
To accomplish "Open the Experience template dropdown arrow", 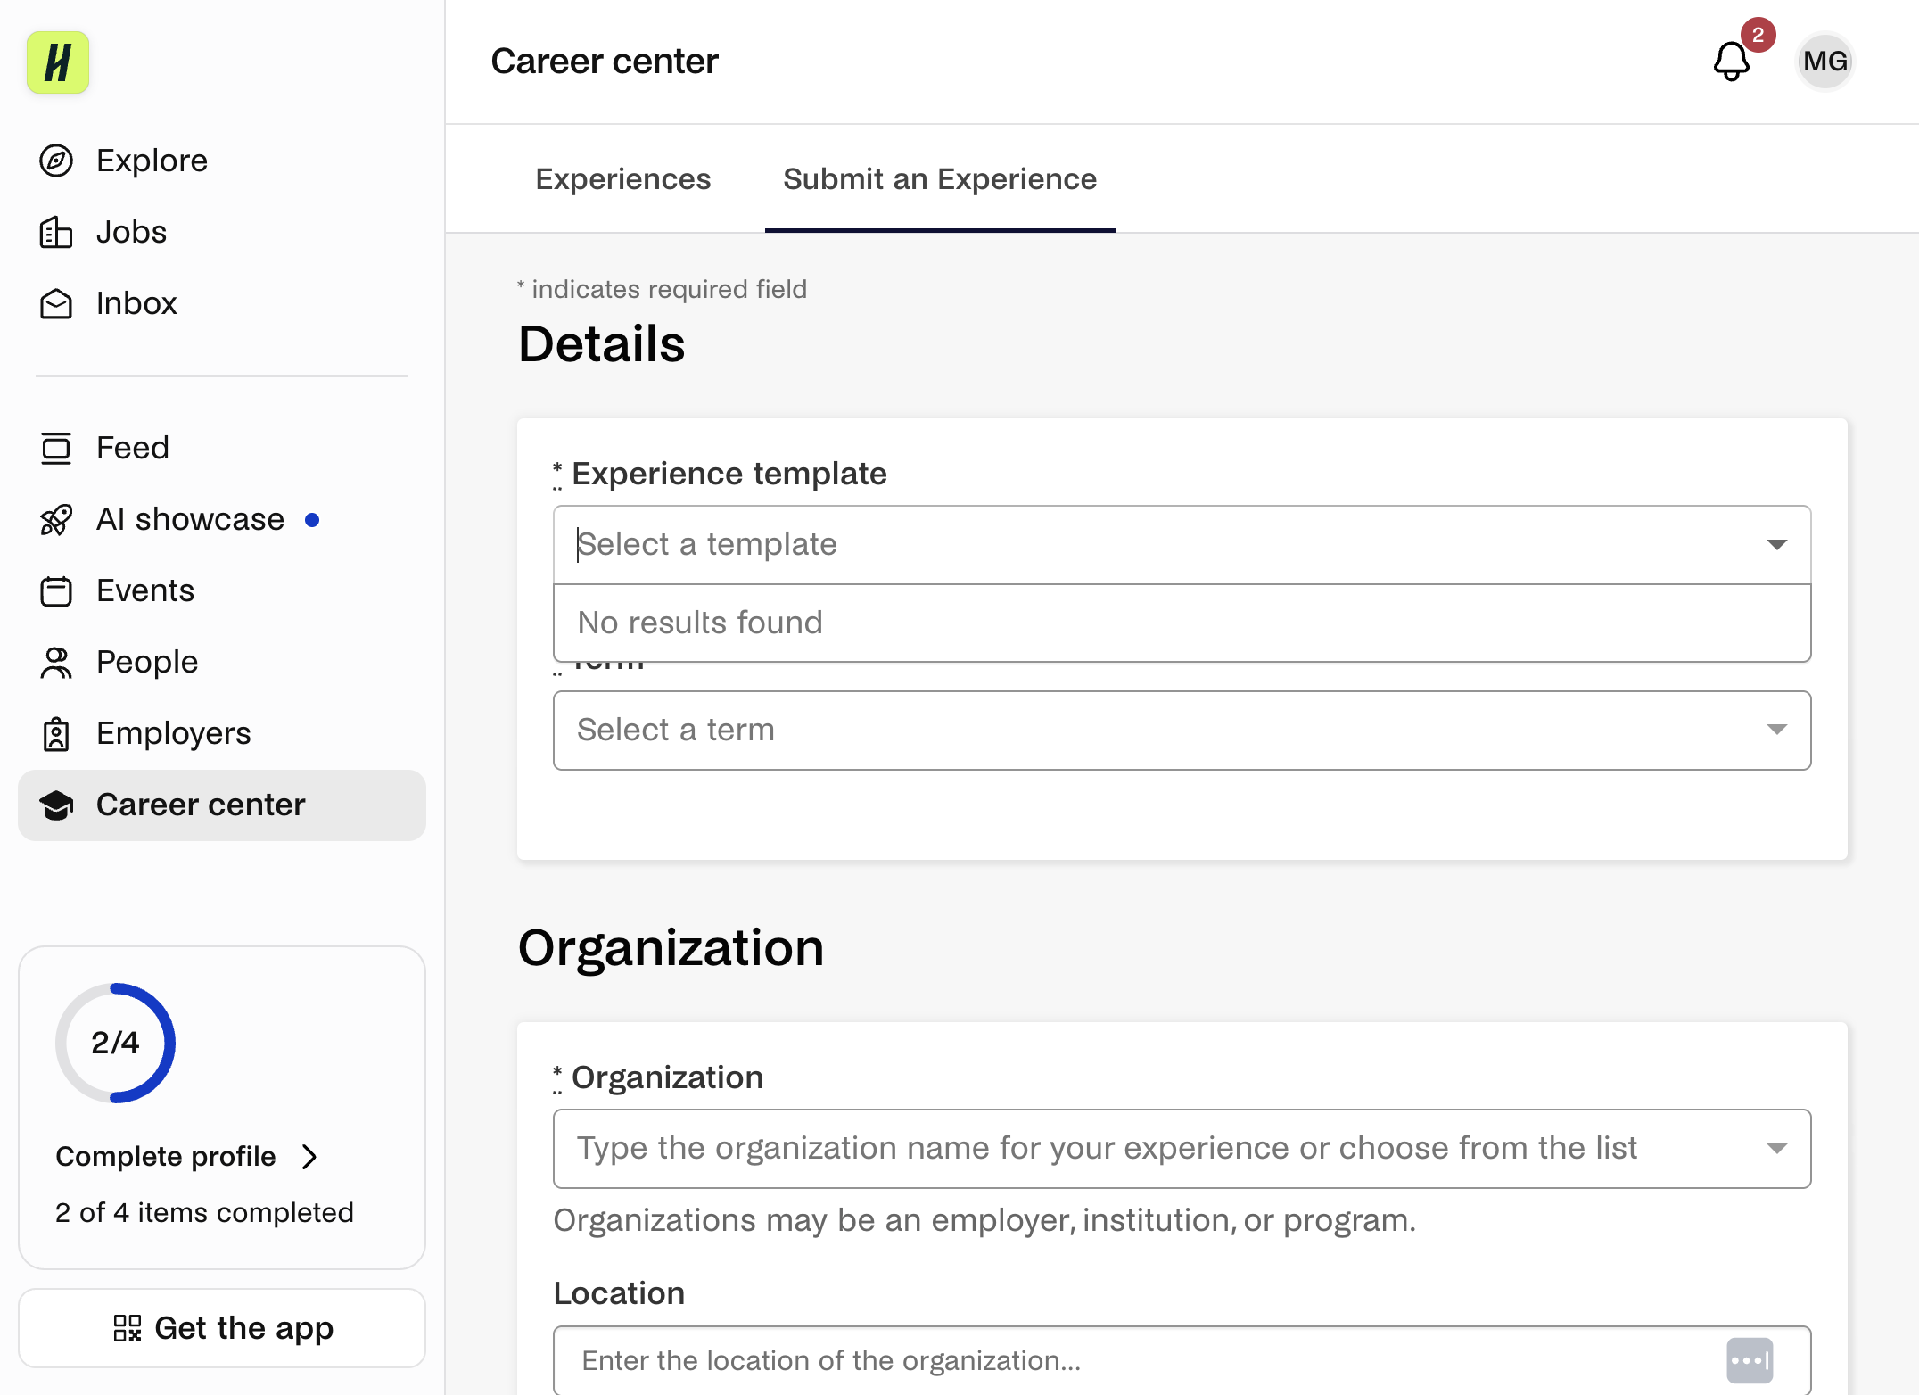I will (x=1776, y=545).
